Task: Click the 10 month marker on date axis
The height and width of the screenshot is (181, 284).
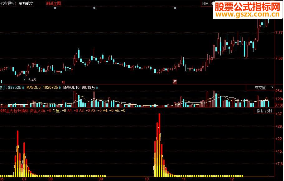Action: pyautogui.click(x=147, y=179)
